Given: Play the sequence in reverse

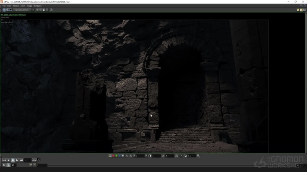Looking at the screenshot, I should tap(8, 160).
